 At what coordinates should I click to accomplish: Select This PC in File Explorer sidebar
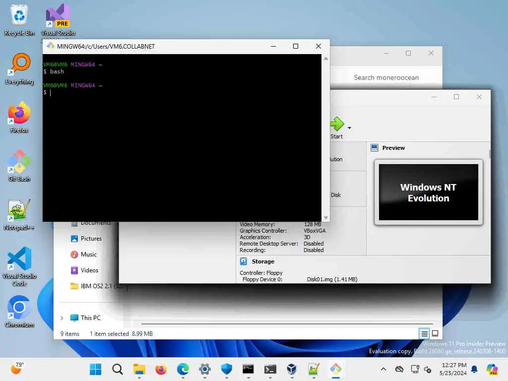[85, 318]
